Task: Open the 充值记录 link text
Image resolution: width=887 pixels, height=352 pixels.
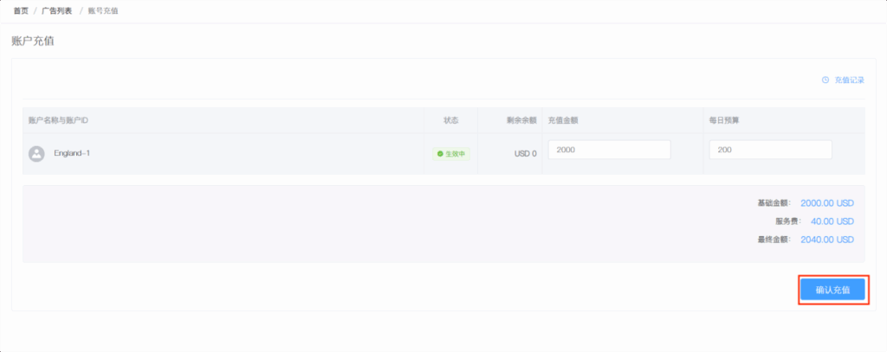Action: coord(849,80)
